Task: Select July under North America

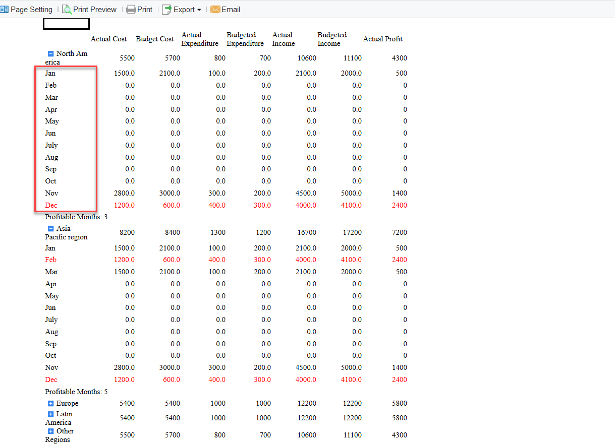Action: (x=51, y=145)
